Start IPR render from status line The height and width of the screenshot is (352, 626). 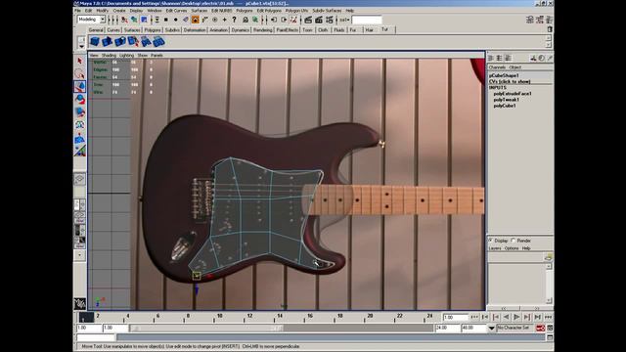319,20
